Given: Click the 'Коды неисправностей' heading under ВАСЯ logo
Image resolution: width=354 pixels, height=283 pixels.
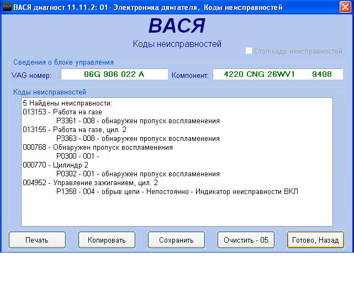Looking at the screenshot, I should [x=177, y=44].
